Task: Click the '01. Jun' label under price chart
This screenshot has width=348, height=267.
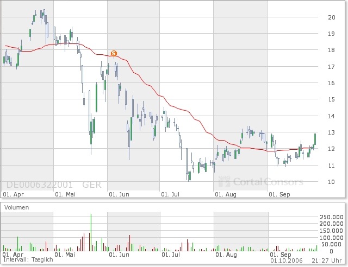Action: pos(119,194)
